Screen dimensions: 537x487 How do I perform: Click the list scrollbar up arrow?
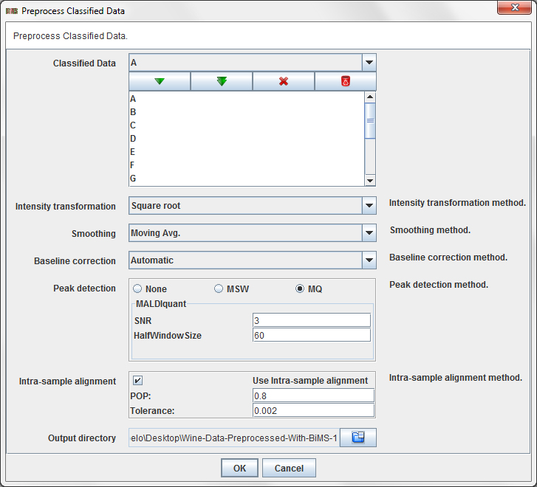370,97
